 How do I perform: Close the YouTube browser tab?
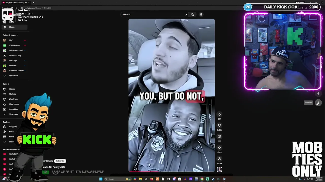click(x=29, y=3)
